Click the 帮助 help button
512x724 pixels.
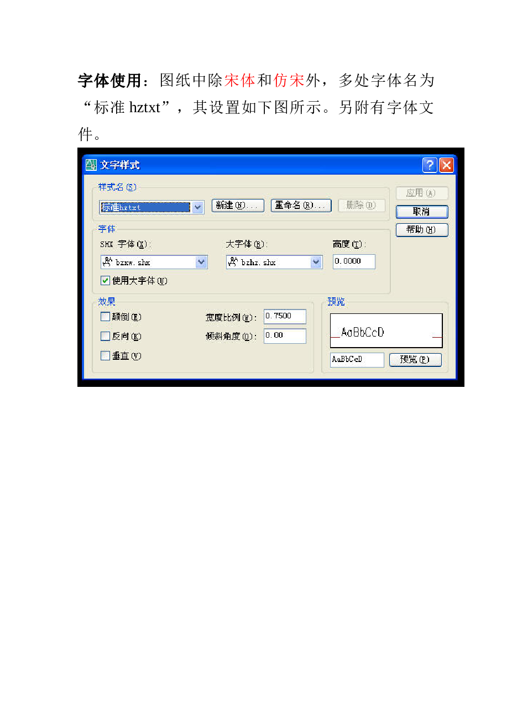(421, 230)
